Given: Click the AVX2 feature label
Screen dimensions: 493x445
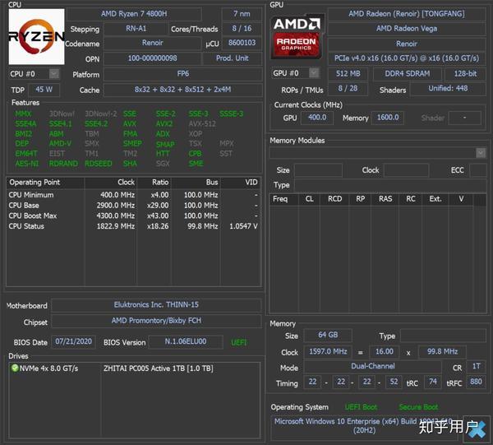Looking at the screenshot, I should click(x=164, y=124).
